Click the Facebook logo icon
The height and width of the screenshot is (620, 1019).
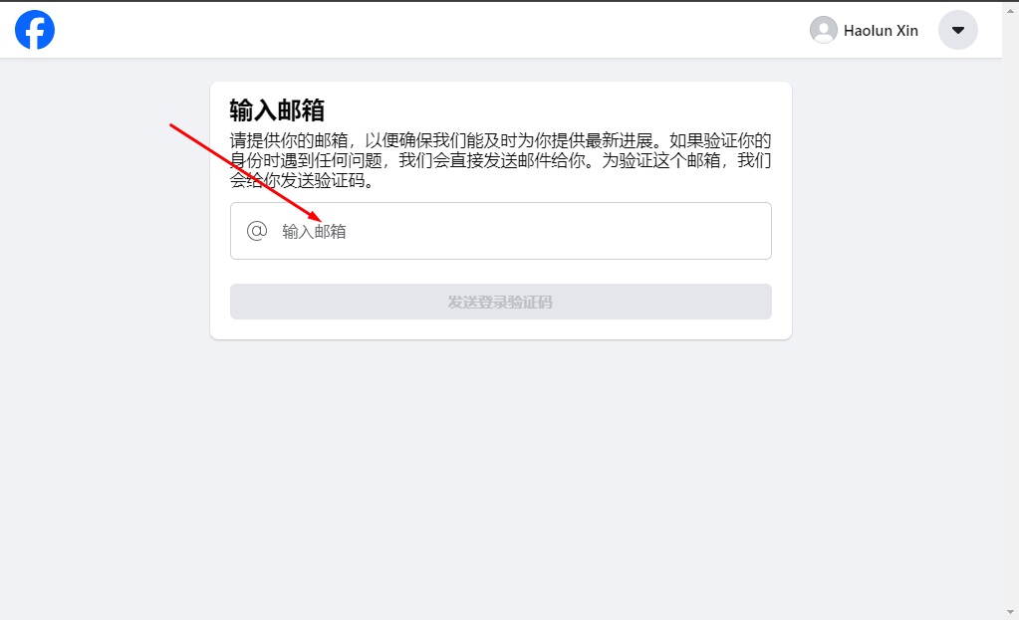35,30
